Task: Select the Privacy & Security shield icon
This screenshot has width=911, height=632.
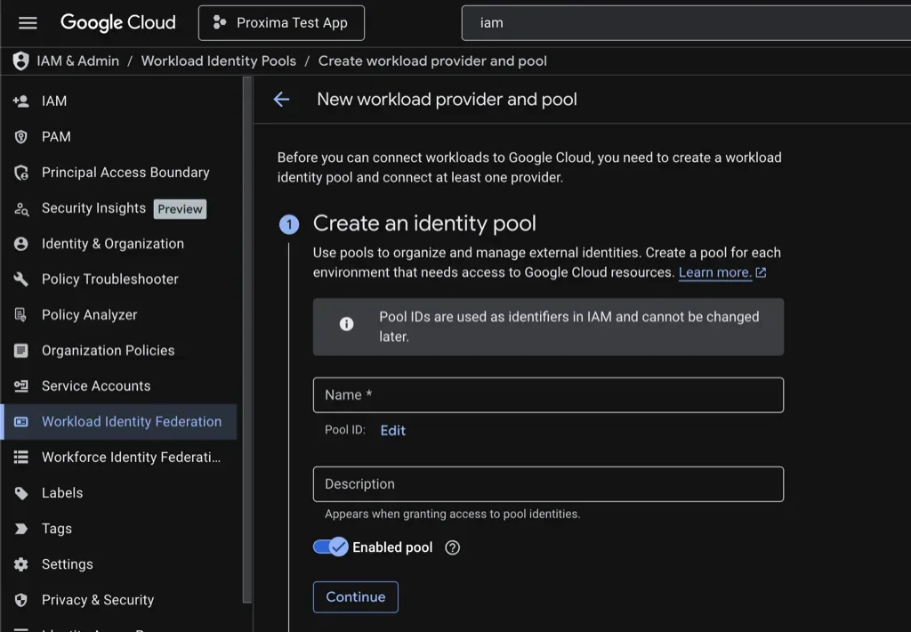Action: (19, 599)
